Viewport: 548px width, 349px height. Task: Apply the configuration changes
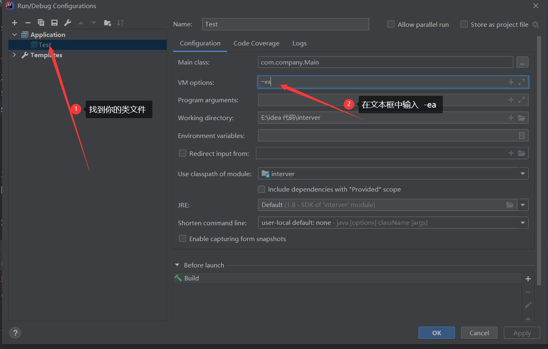[522, 332]
